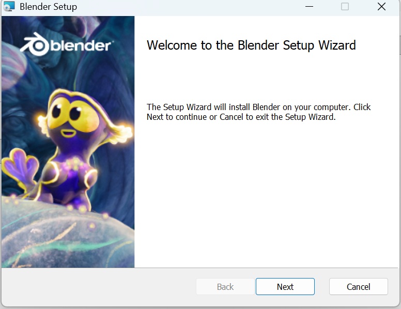Click the 'Blender Setup' title bar text
Image resolution: width=401 pixels, height=309 pixels.
tap(49, 7)
